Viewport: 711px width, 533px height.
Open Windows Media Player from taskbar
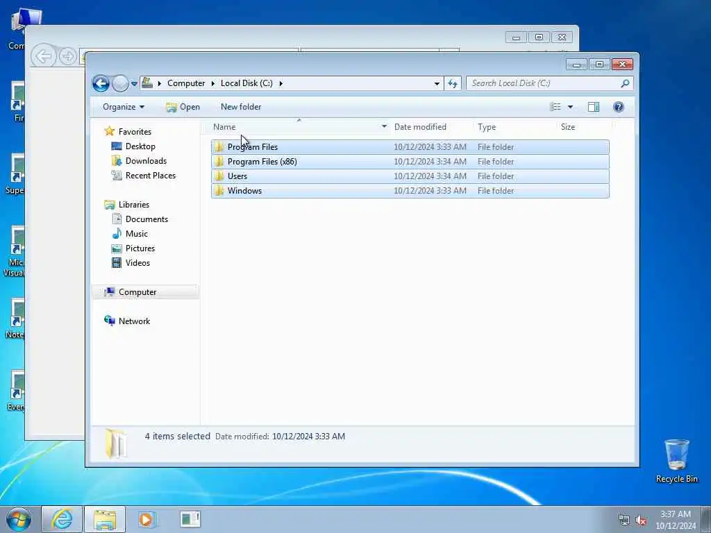(x=147, y=519)
